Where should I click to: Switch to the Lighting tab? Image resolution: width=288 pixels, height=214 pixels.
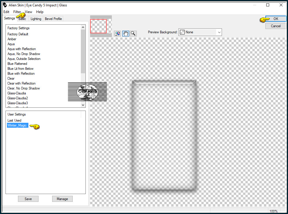[x=36, y=19]
